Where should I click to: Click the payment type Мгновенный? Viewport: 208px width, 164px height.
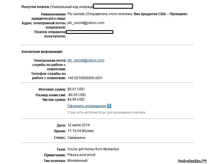(77, 161)
